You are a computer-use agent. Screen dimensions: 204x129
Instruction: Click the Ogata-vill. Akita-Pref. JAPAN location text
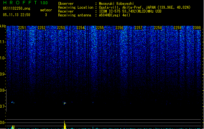(x=145, y=7)
